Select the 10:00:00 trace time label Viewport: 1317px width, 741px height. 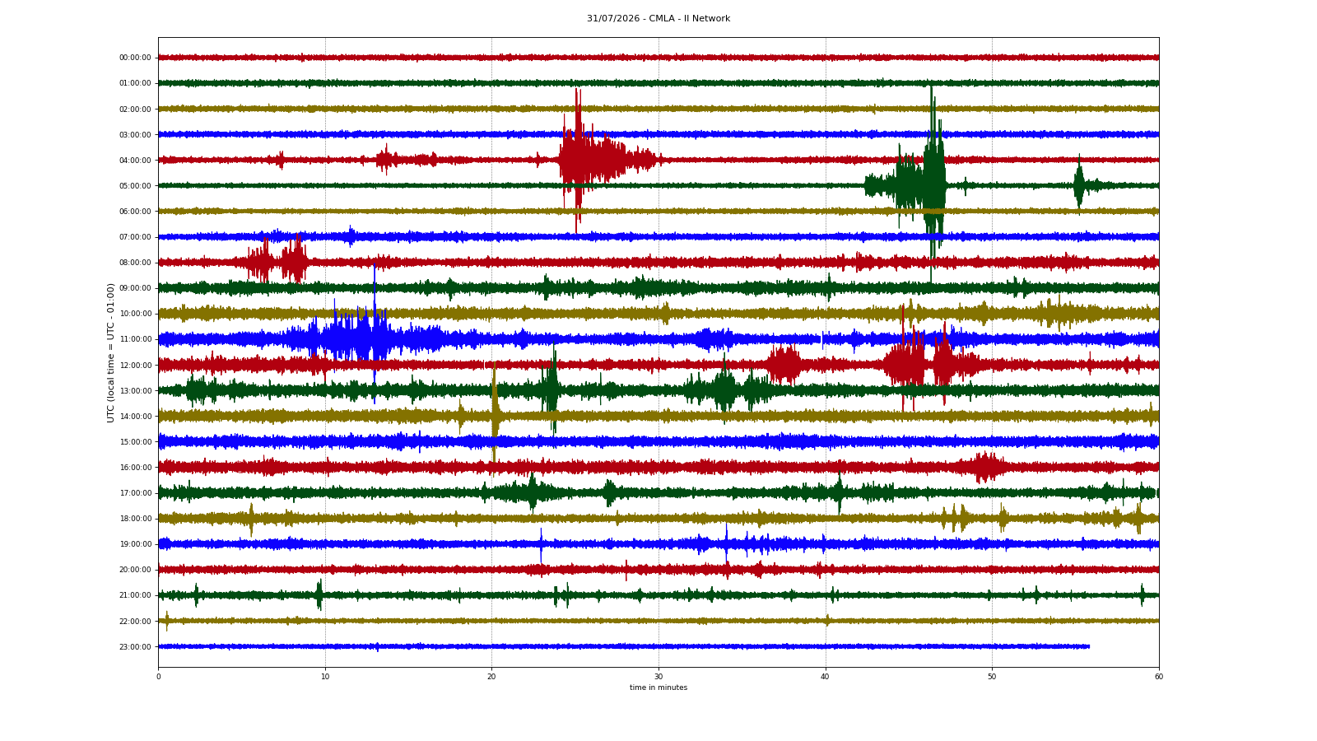(135, 313)
